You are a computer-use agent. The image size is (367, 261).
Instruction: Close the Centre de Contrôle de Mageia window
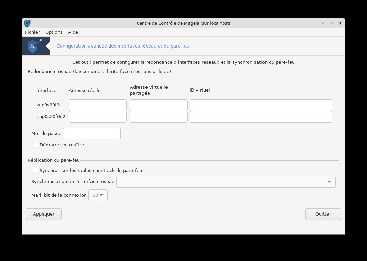(x=339, y=23)
